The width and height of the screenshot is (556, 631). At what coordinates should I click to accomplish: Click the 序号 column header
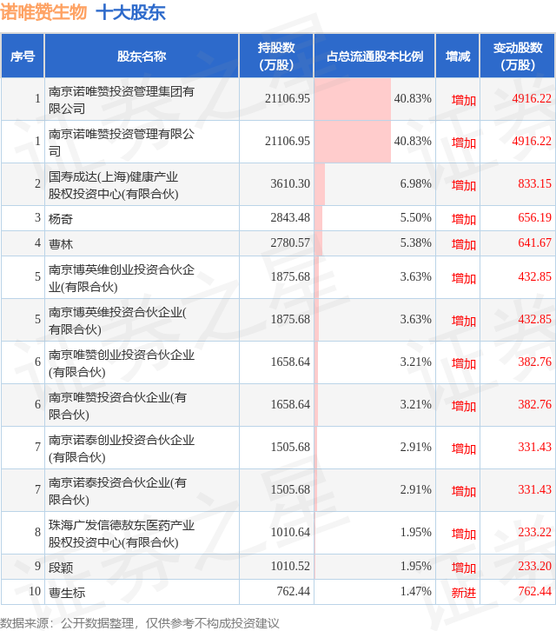pyautogui.click(x=23, y=56)
